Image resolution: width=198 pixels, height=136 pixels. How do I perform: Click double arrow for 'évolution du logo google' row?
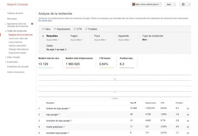point(188,120)
